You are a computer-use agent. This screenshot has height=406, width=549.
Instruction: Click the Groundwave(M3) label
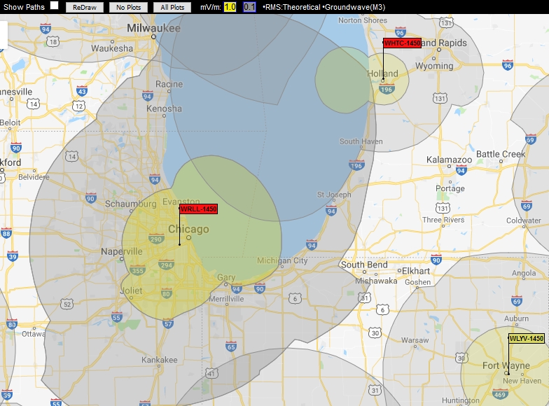354,7
